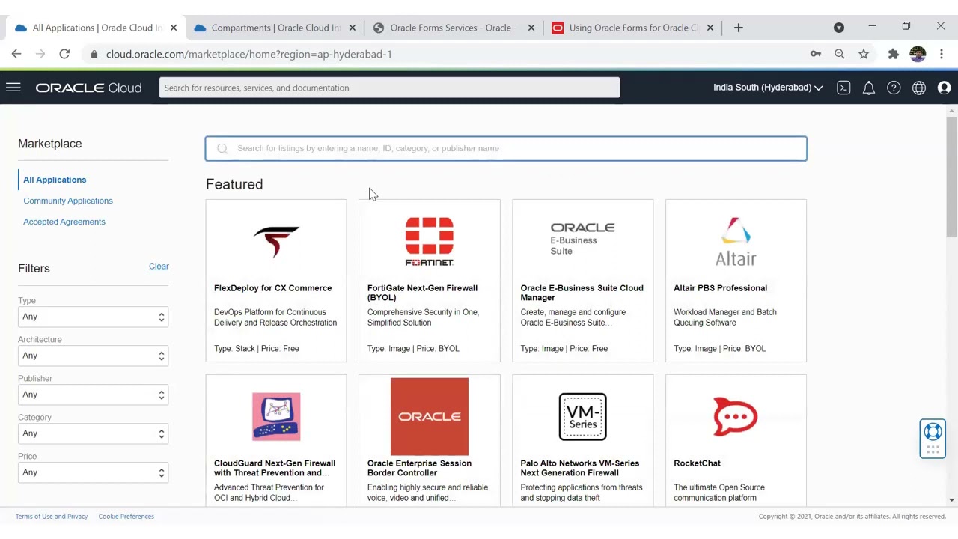This screenshot has width=958, height=539.
Task: Focus the marketplace listings search field
Action: (x=506, y=148)
